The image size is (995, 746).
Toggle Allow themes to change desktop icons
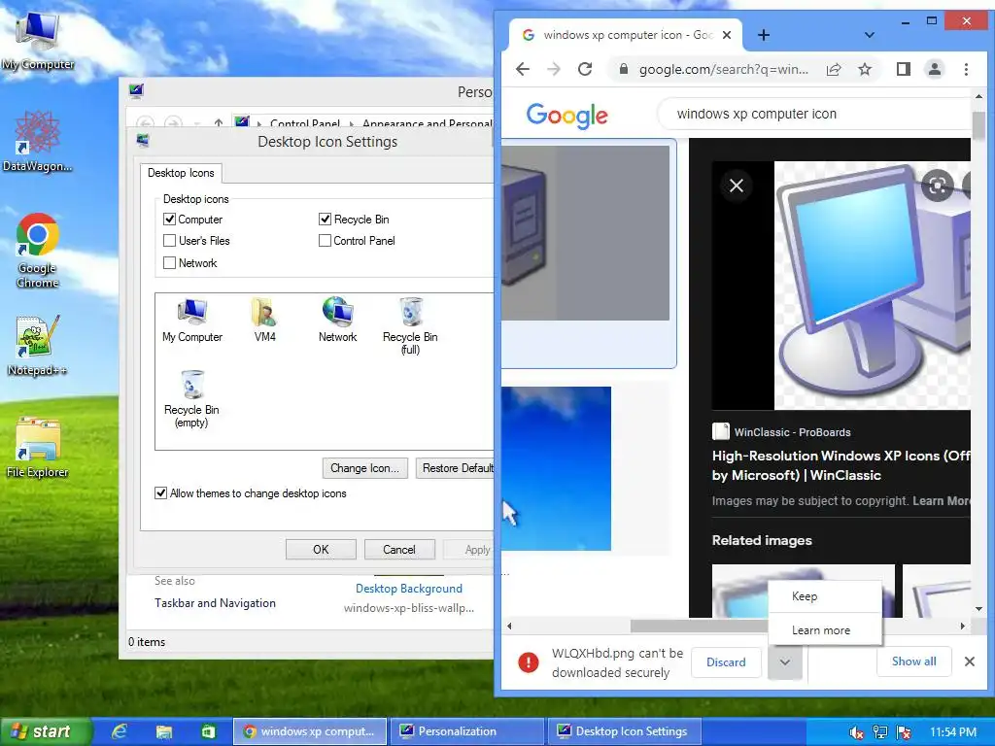[x=160, y=492]
